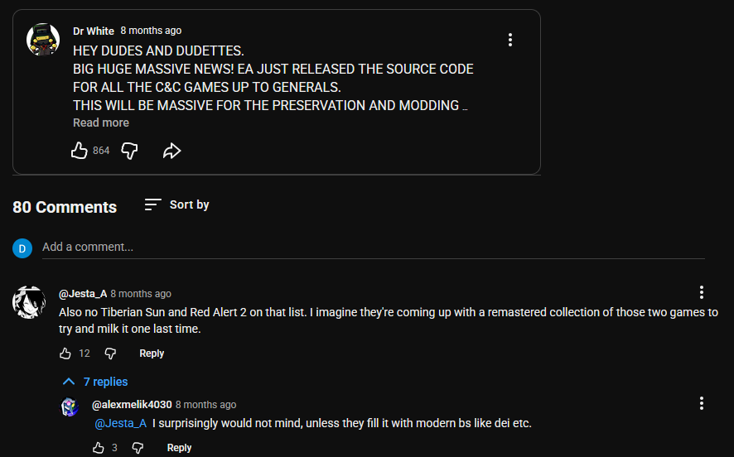Dislike the comment by @Jesta_A
734x457 pixels.
[x=110, y=354]
